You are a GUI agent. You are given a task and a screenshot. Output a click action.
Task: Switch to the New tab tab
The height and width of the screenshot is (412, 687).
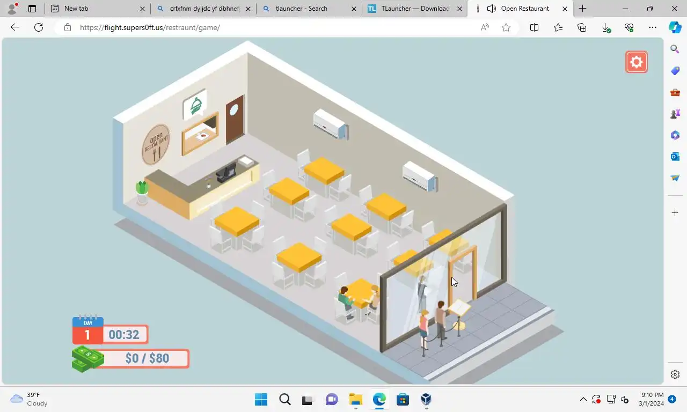pos(98,9)
